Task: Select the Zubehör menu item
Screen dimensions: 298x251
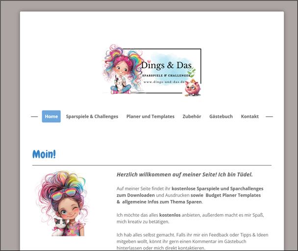Action: coord(192,116)
